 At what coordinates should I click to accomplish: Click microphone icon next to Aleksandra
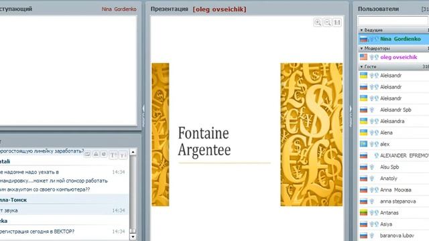(x=371, y=121)
